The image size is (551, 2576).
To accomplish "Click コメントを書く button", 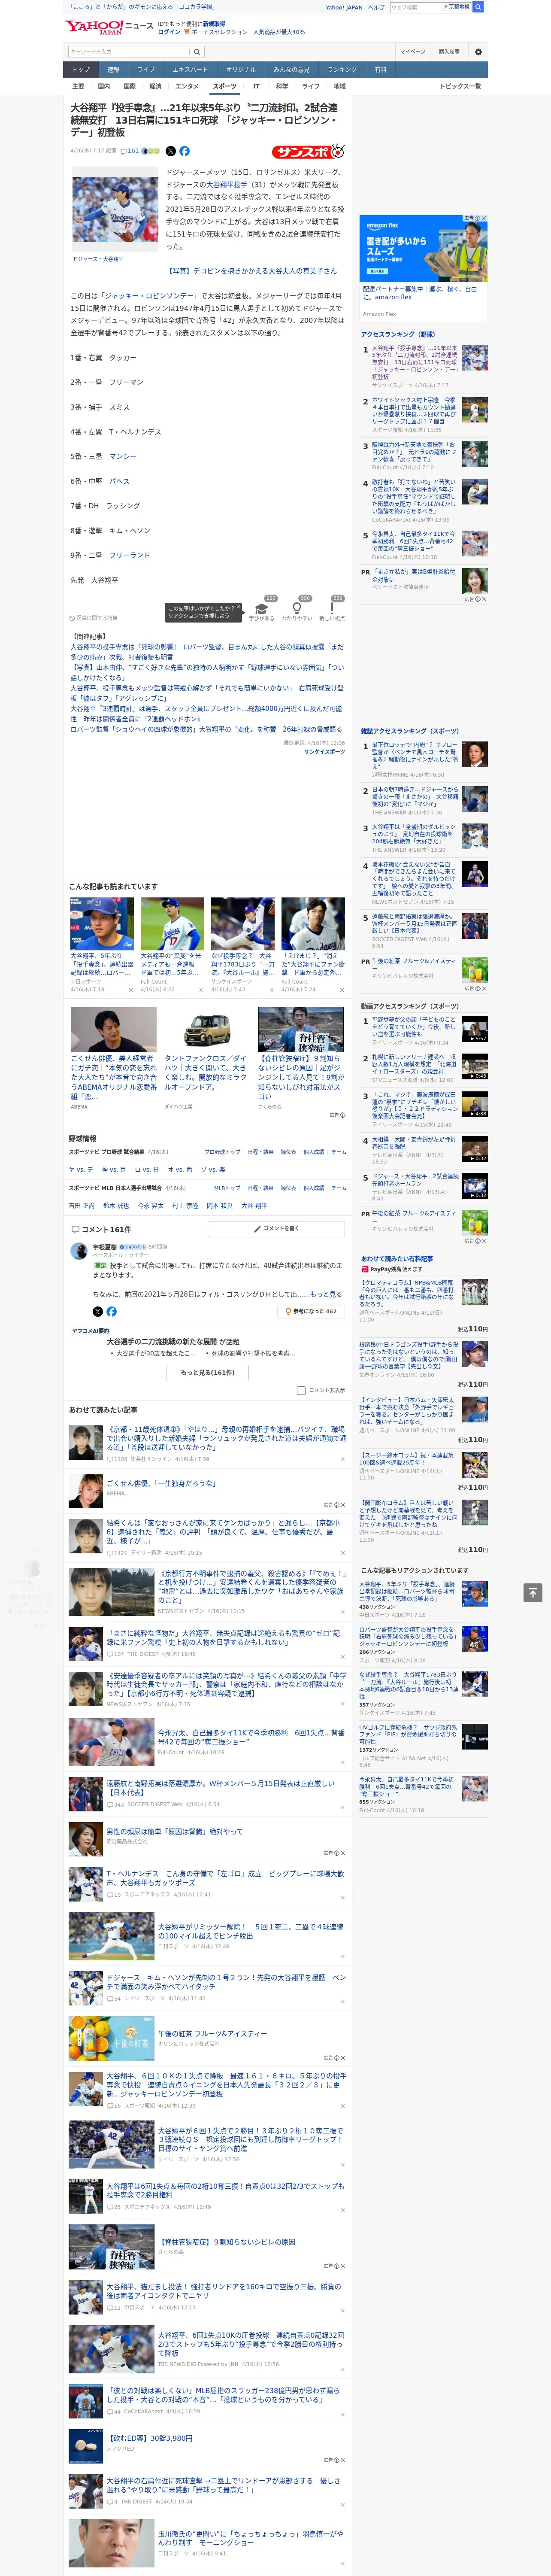I will pyautogui.click(x=276, y=1229).
